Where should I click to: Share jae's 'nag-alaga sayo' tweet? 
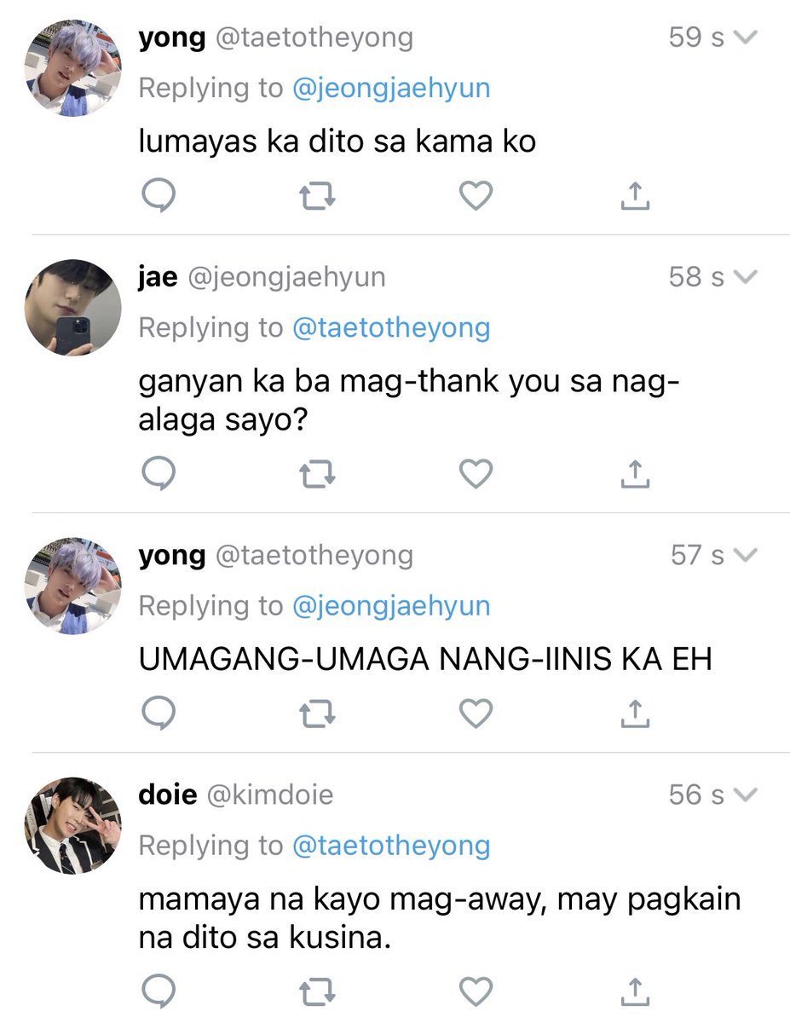coord(635,474)
